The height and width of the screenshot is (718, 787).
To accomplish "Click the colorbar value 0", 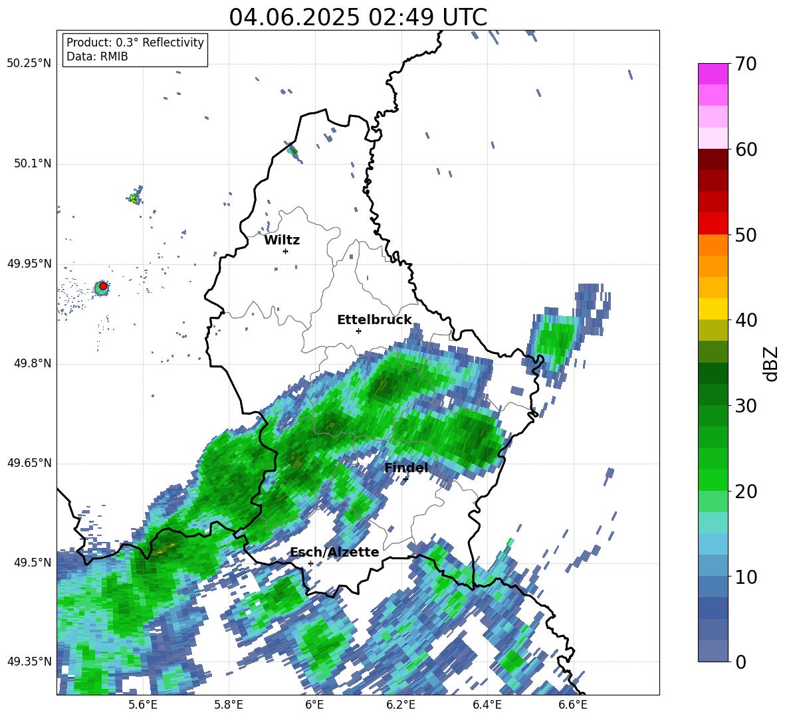I will 740,662.
